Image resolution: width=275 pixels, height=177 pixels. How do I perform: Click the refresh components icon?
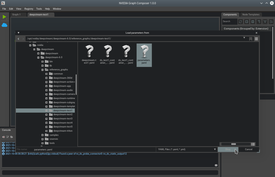[240, 22]
